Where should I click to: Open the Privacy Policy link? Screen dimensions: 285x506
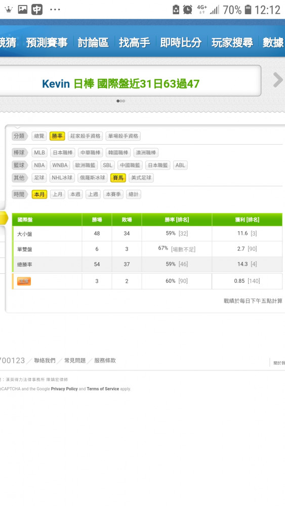tap(64, 389)
